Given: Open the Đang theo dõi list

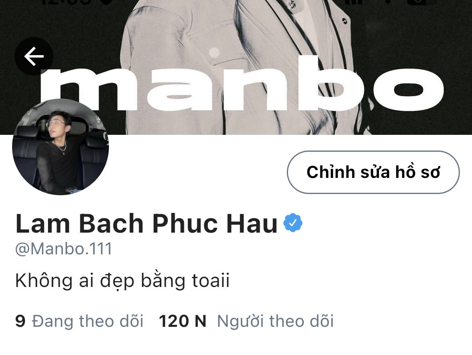Looking at the screenshot, I should 88,321.
